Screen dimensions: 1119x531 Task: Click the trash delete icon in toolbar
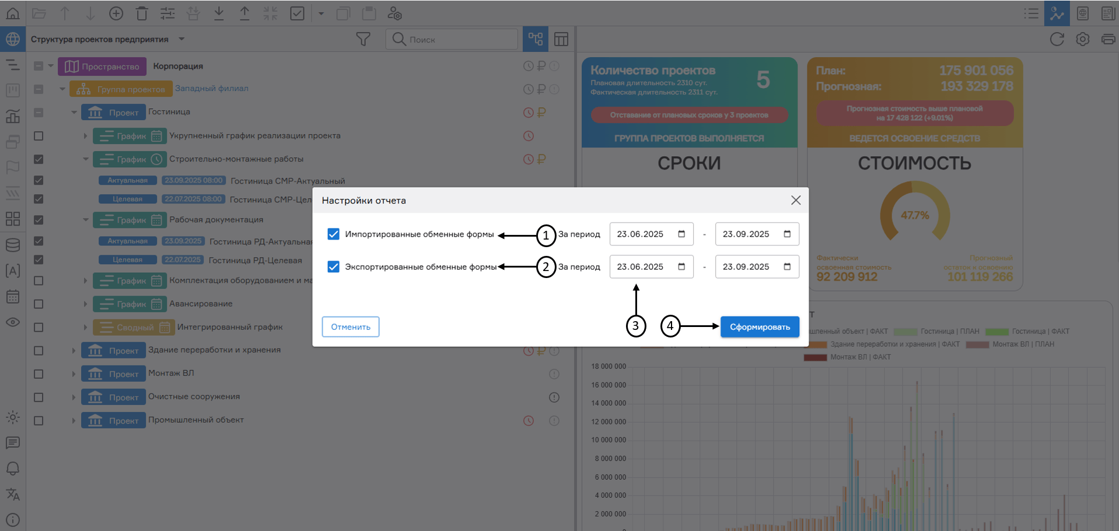coord(142,13)
